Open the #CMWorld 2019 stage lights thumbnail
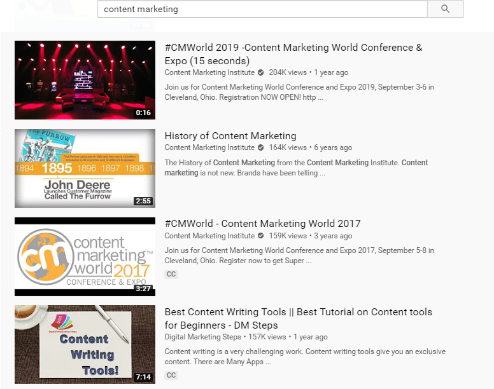This screenshot has width=494, height=389. [x=85, y=80]
